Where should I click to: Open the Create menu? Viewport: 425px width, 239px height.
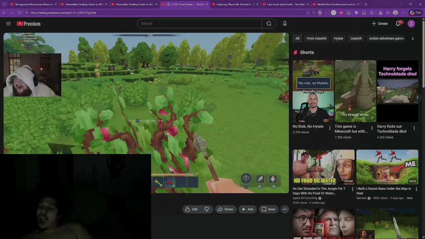pyautogui.click(x=380, y=24)
